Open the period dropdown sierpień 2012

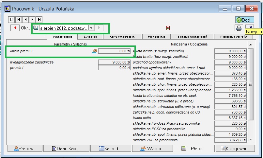(x=92, y=28)
